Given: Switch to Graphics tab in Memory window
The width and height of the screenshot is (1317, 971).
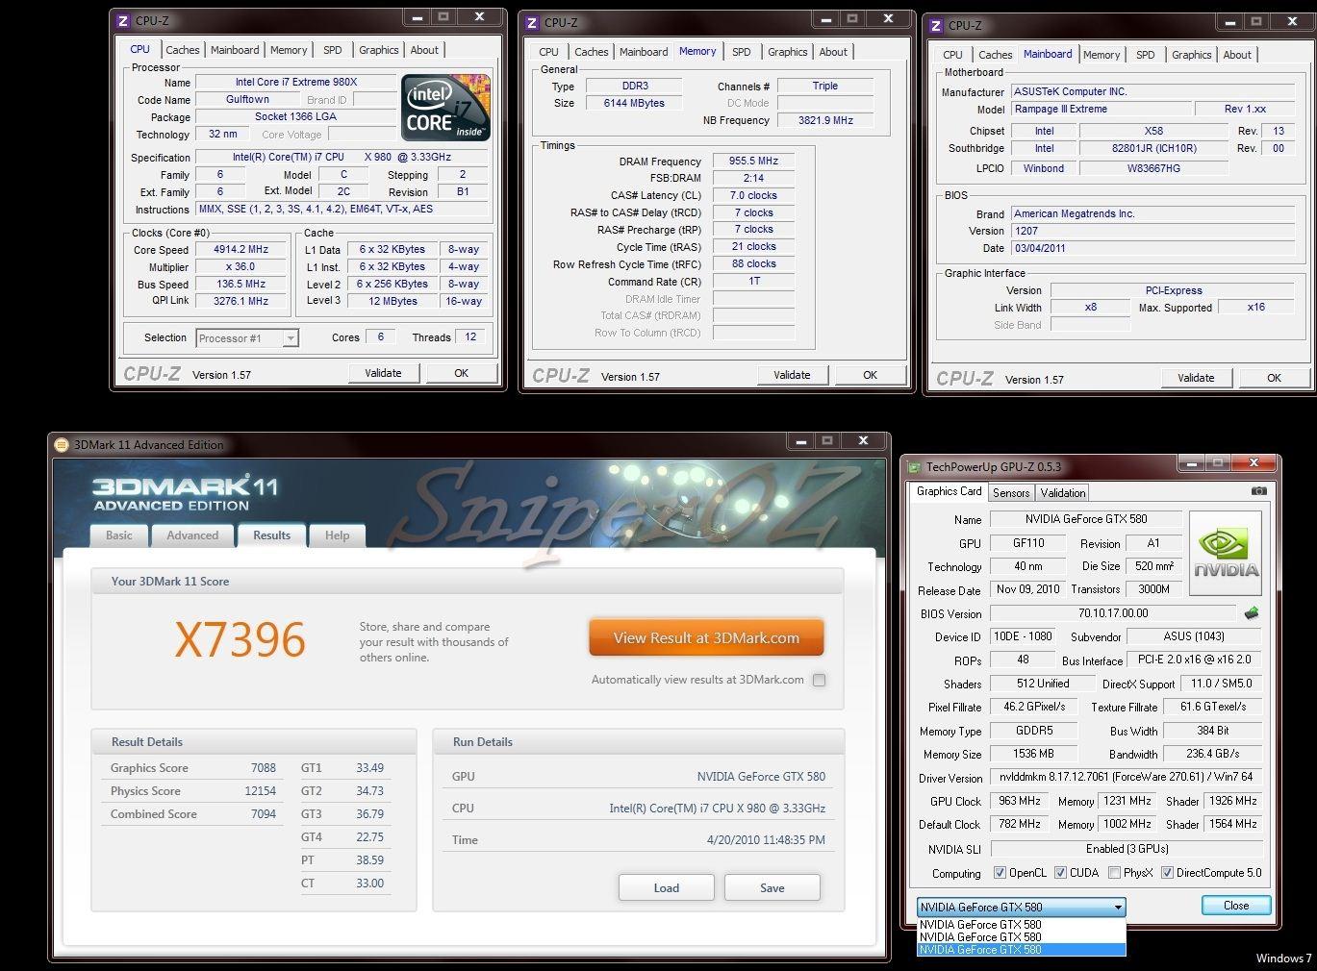Looking at the screenshot, I should (787, 52).
